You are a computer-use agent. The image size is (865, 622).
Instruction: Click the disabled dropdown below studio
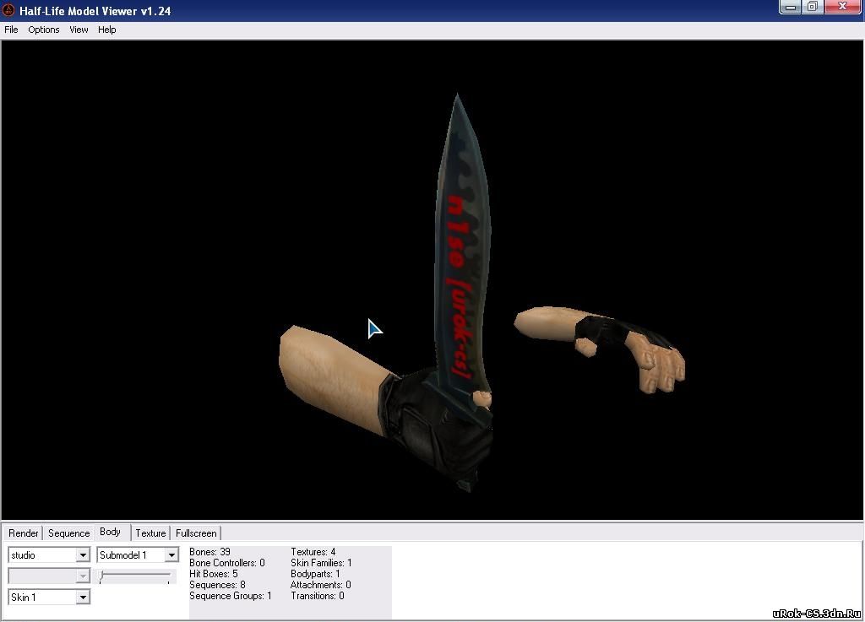click(48, 576)
